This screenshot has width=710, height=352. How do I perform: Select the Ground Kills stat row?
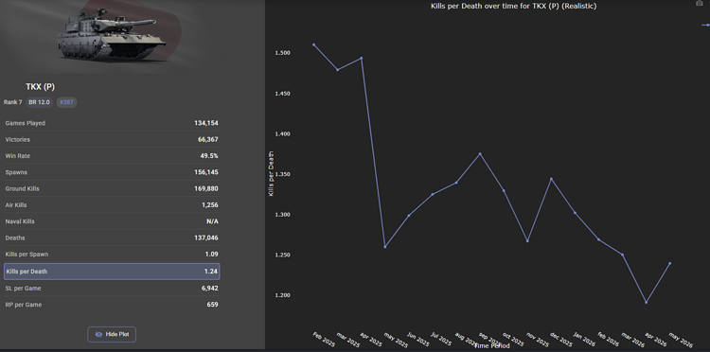[112, 188]
